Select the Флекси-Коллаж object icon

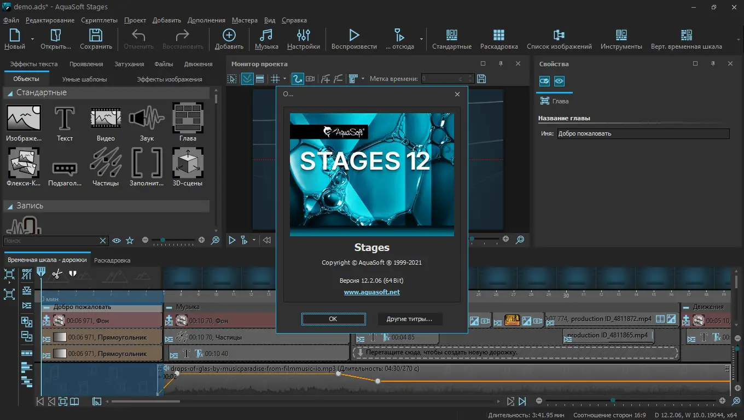pyautogui.click(x=24, y=162)
